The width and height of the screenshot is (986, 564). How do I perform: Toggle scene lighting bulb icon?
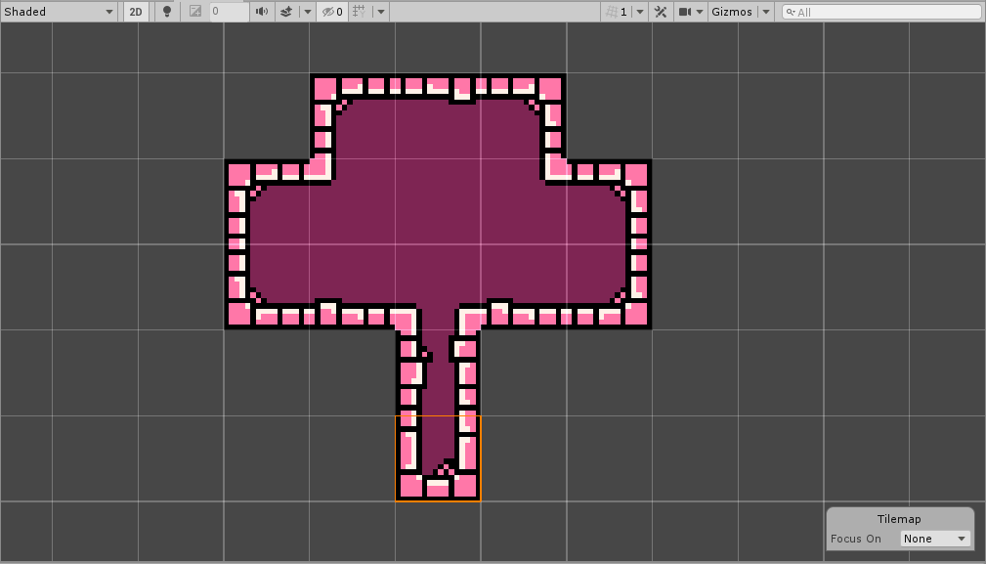tap(167, 12)
